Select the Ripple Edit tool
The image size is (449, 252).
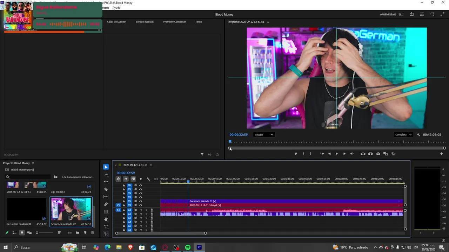coord(106,182)
